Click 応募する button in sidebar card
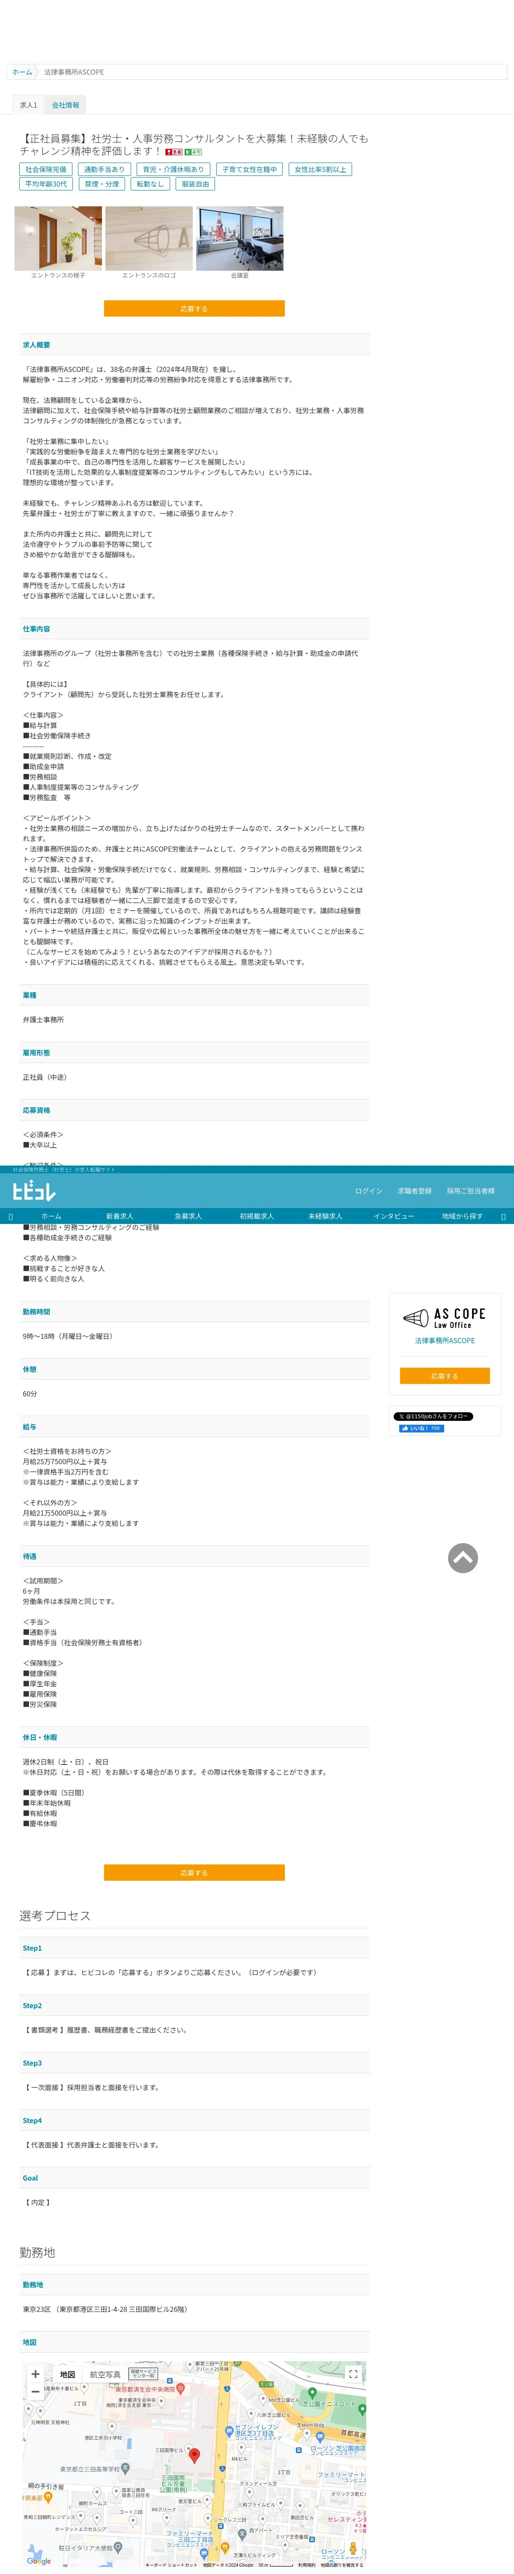Image resolution: width=514 pixels, height=2574 pixels. pos(445,1376)
